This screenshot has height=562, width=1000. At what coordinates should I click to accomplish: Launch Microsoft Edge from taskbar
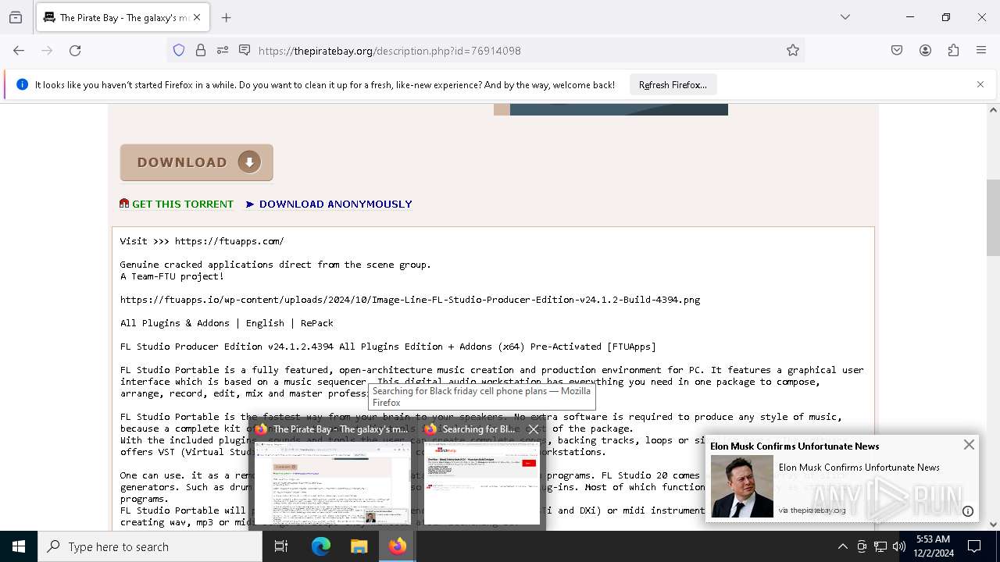coord(321,546)
